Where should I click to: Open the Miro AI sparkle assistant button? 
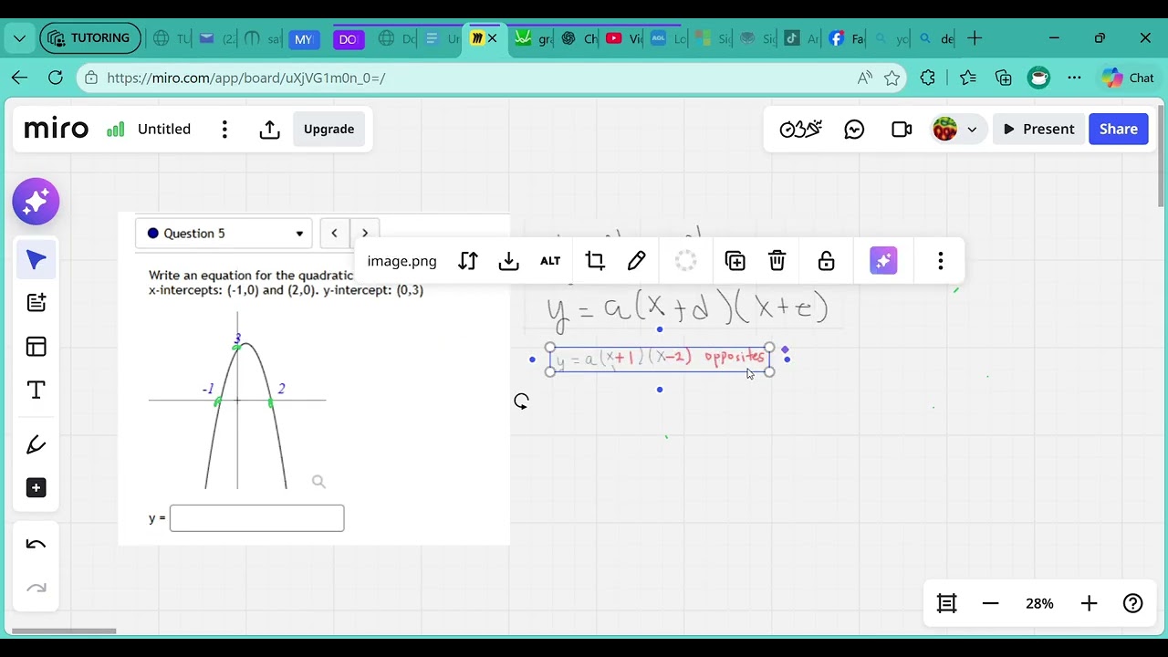tap(36, 202)
